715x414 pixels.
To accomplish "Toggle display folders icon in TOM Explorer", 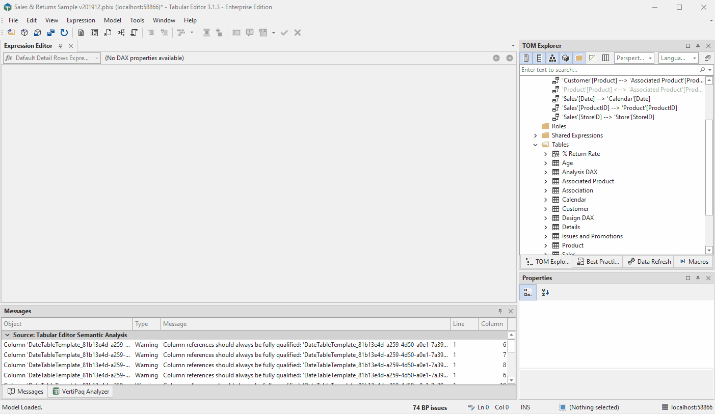I will (x=579, y=58).
